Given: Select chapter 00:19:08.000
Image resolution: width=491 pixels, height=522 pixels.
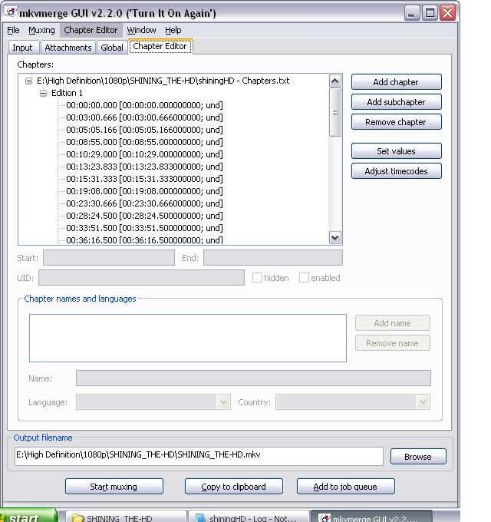Looking at the screenshot, I should [144, 191].
